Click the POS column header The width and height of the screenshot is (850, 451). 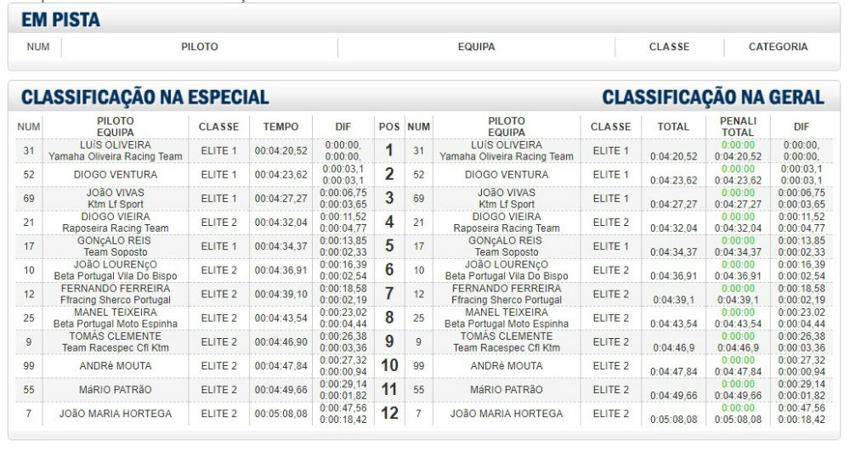tap(389, 127)
